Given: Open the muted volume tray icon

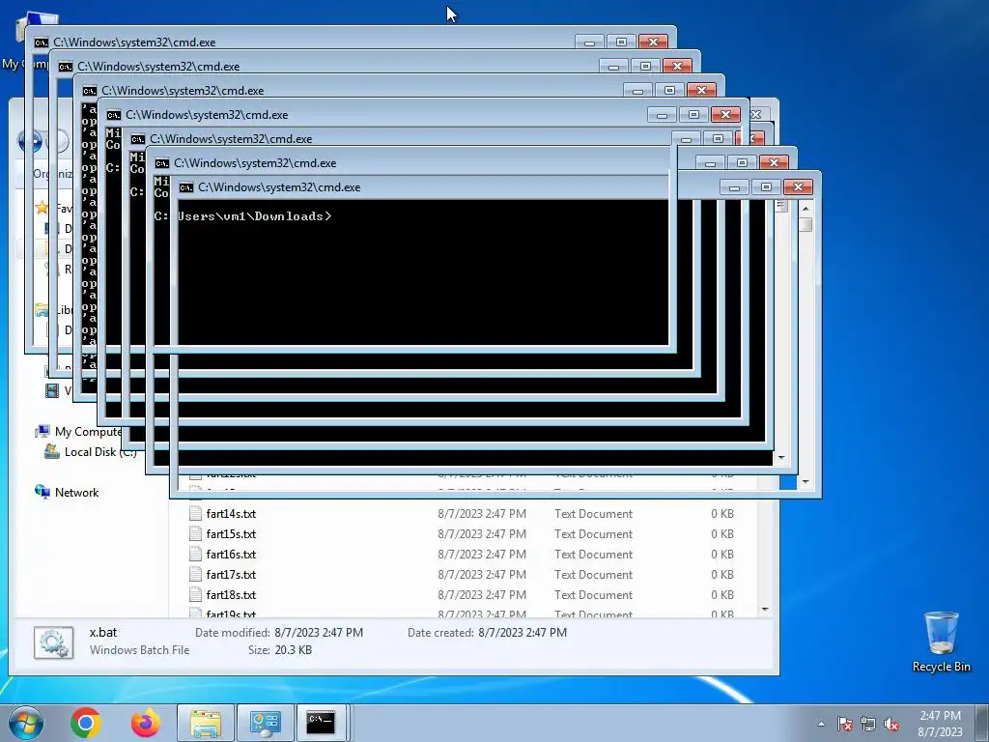Looking at the screenshot, I should click(891, 724).
